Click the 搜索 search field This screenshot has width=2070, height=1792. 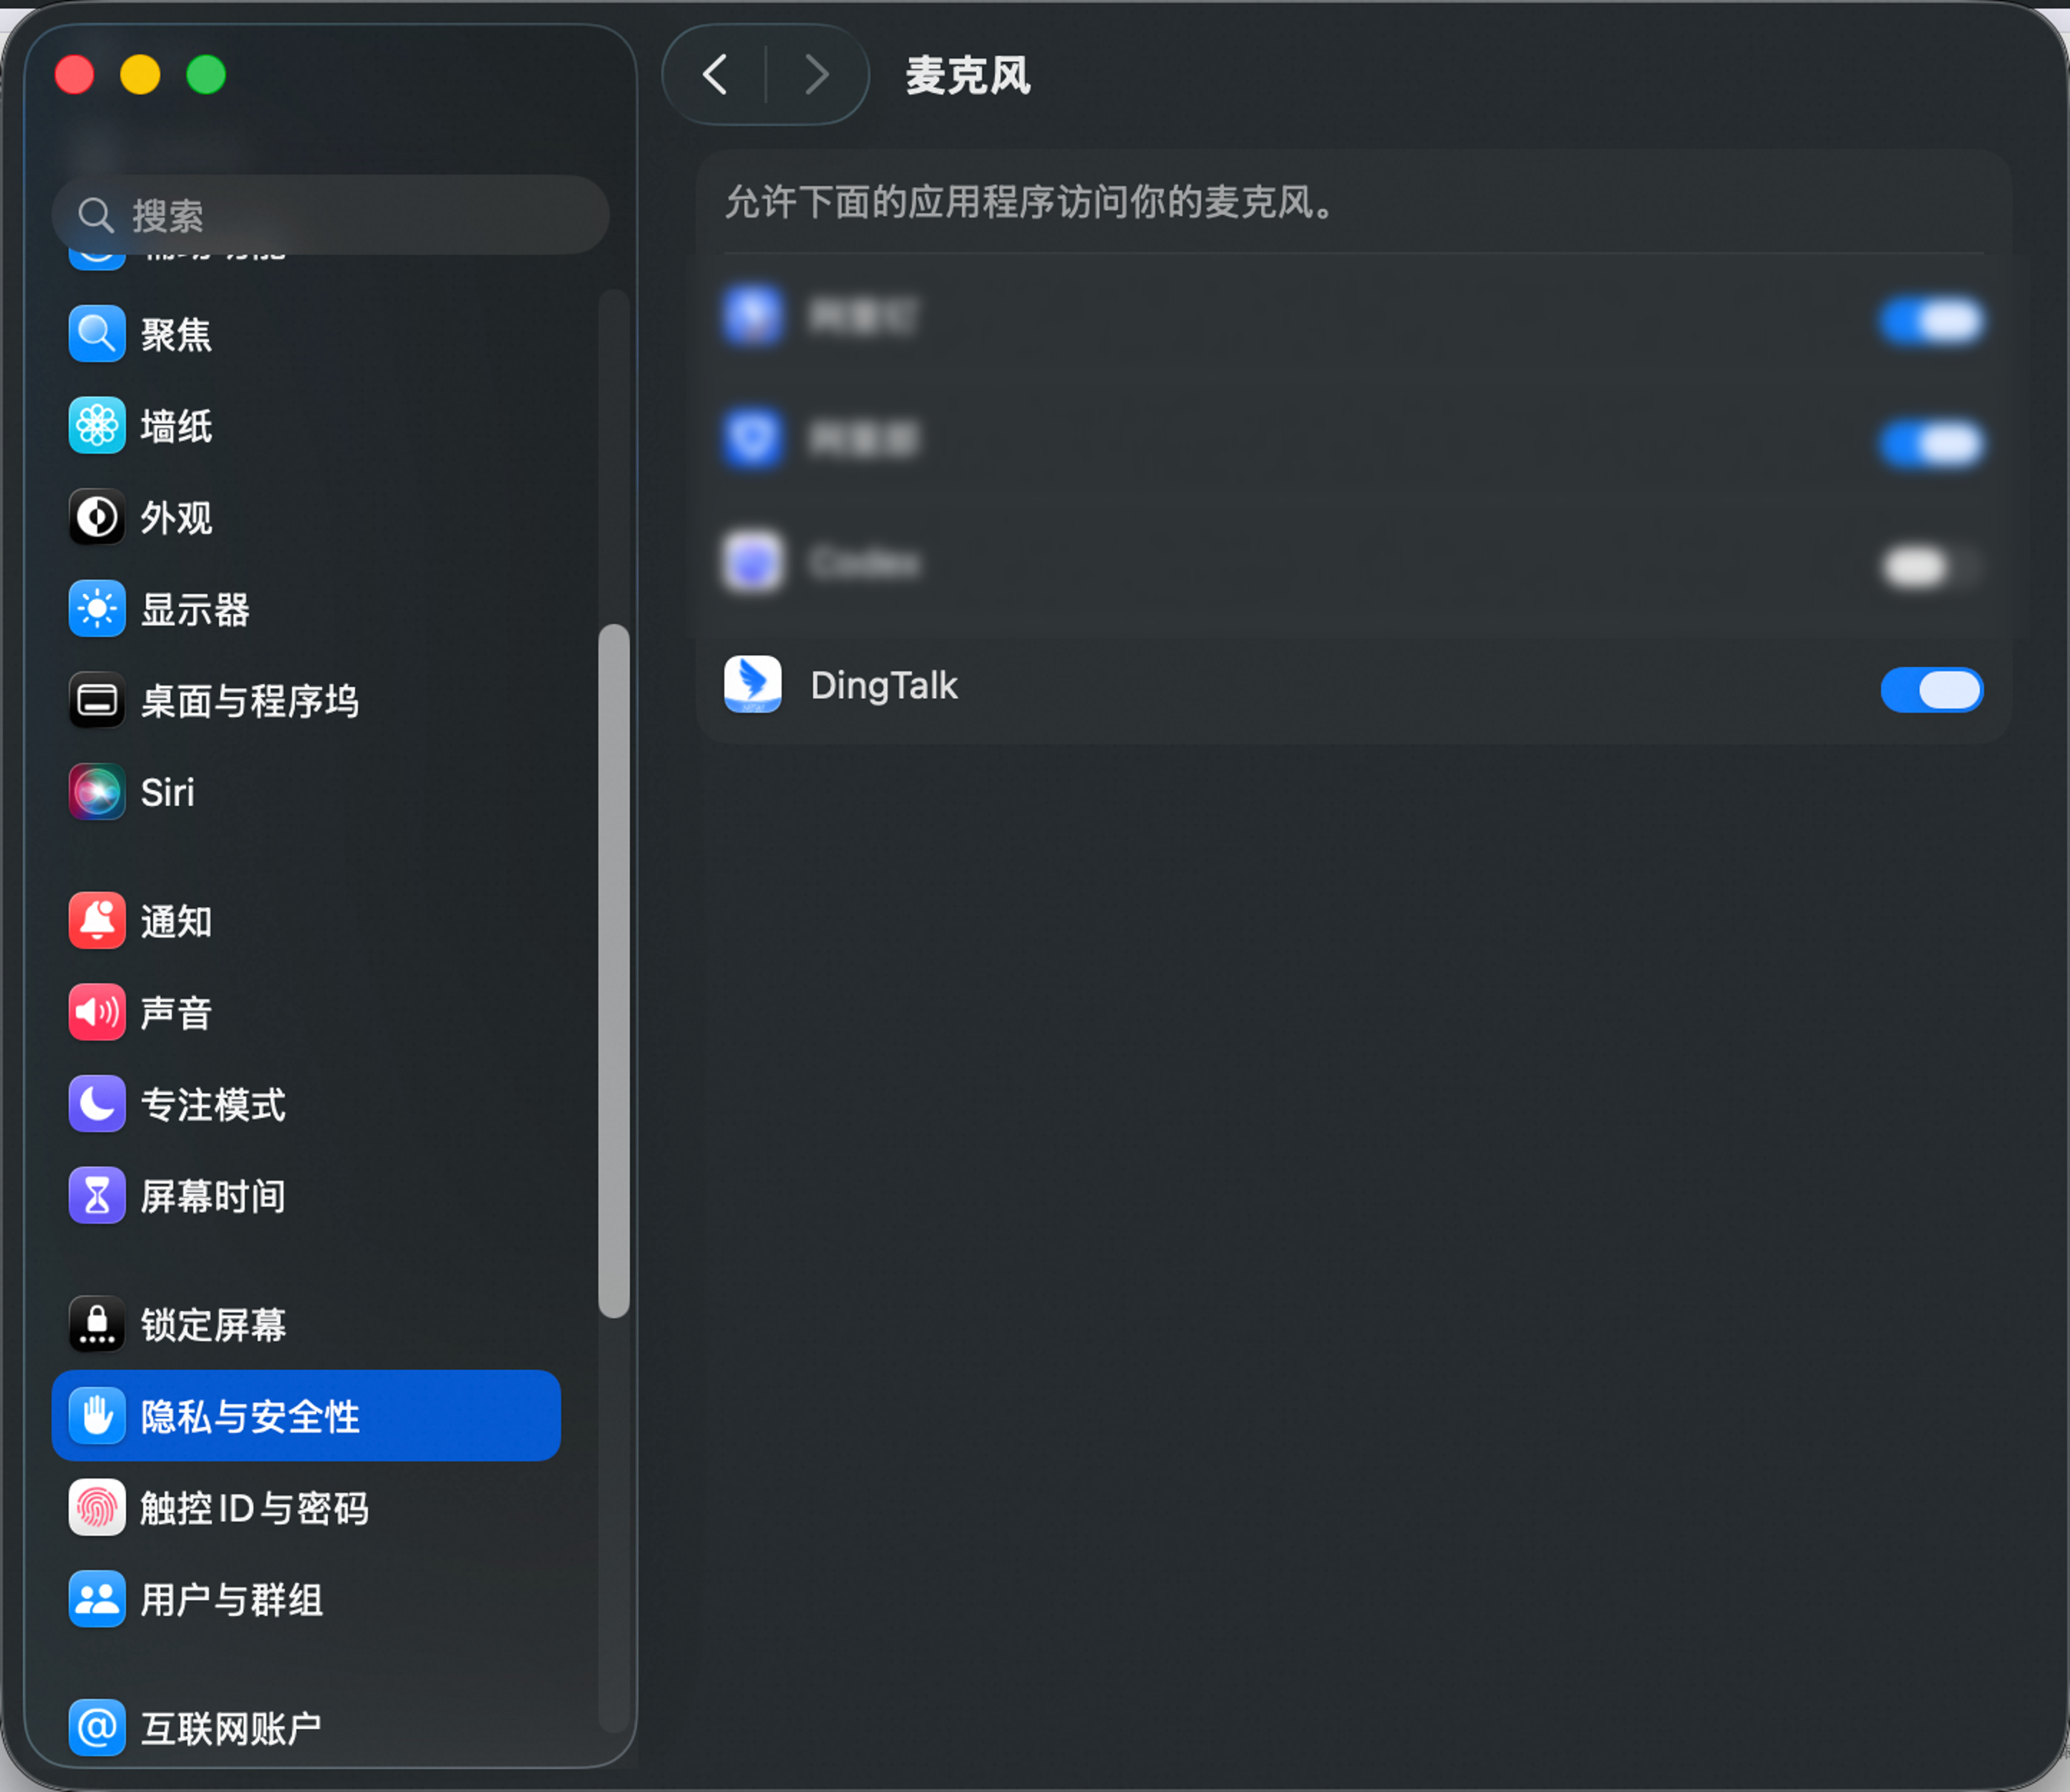coord(330,215)
